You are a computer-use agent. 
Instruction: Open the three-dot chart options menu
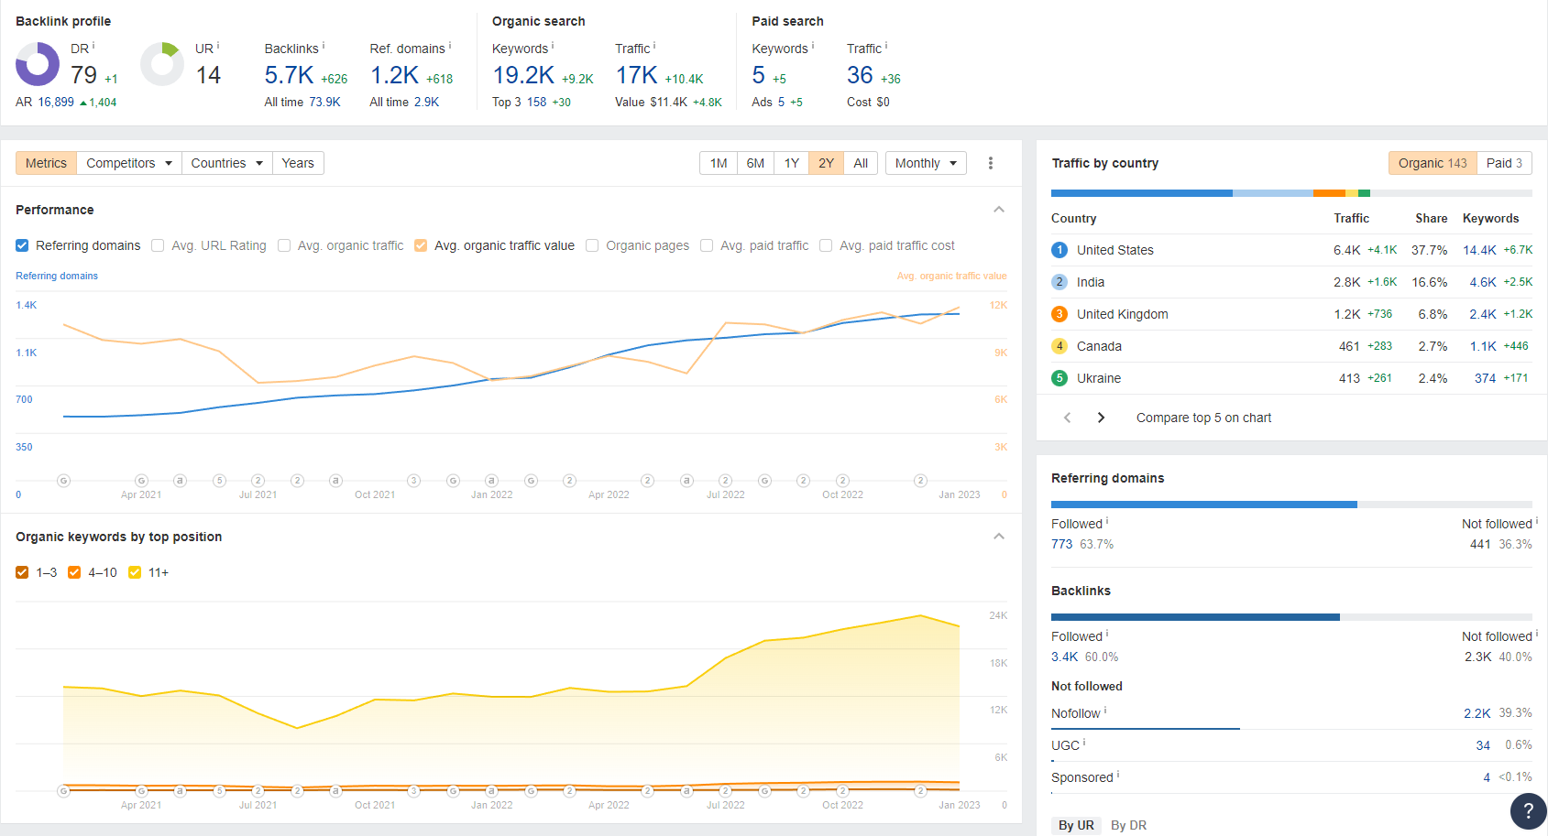[990, 163]
